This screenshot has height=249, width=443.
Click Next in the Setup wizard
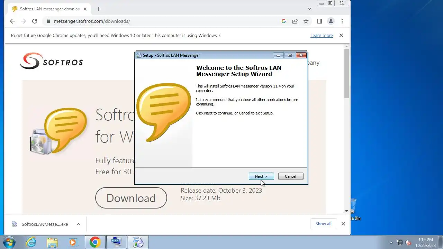(x=261, y=176)
